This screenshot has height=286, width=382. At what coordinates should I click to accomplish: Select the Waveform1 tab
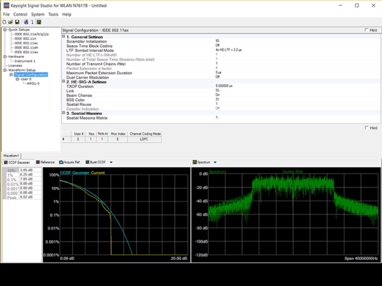click(11, 156)
